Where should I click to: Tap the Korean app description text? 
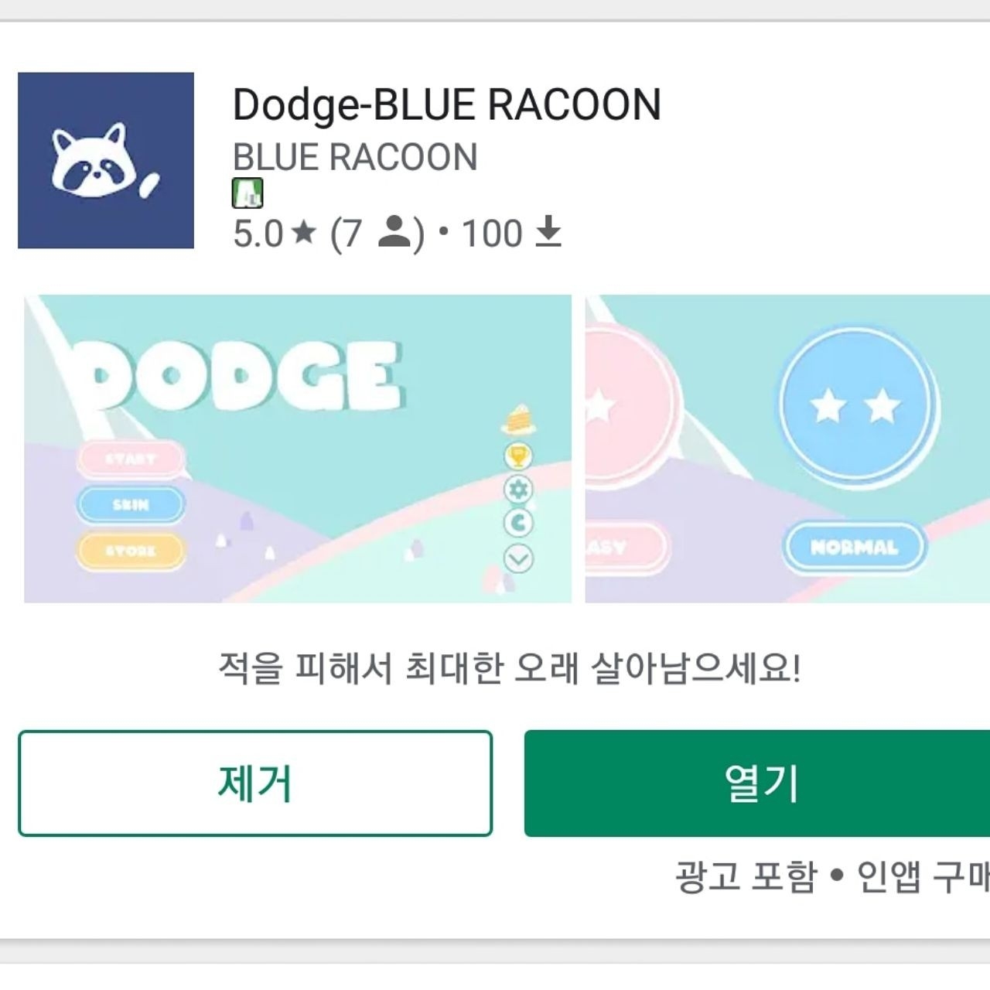click(x=510, y=667)
